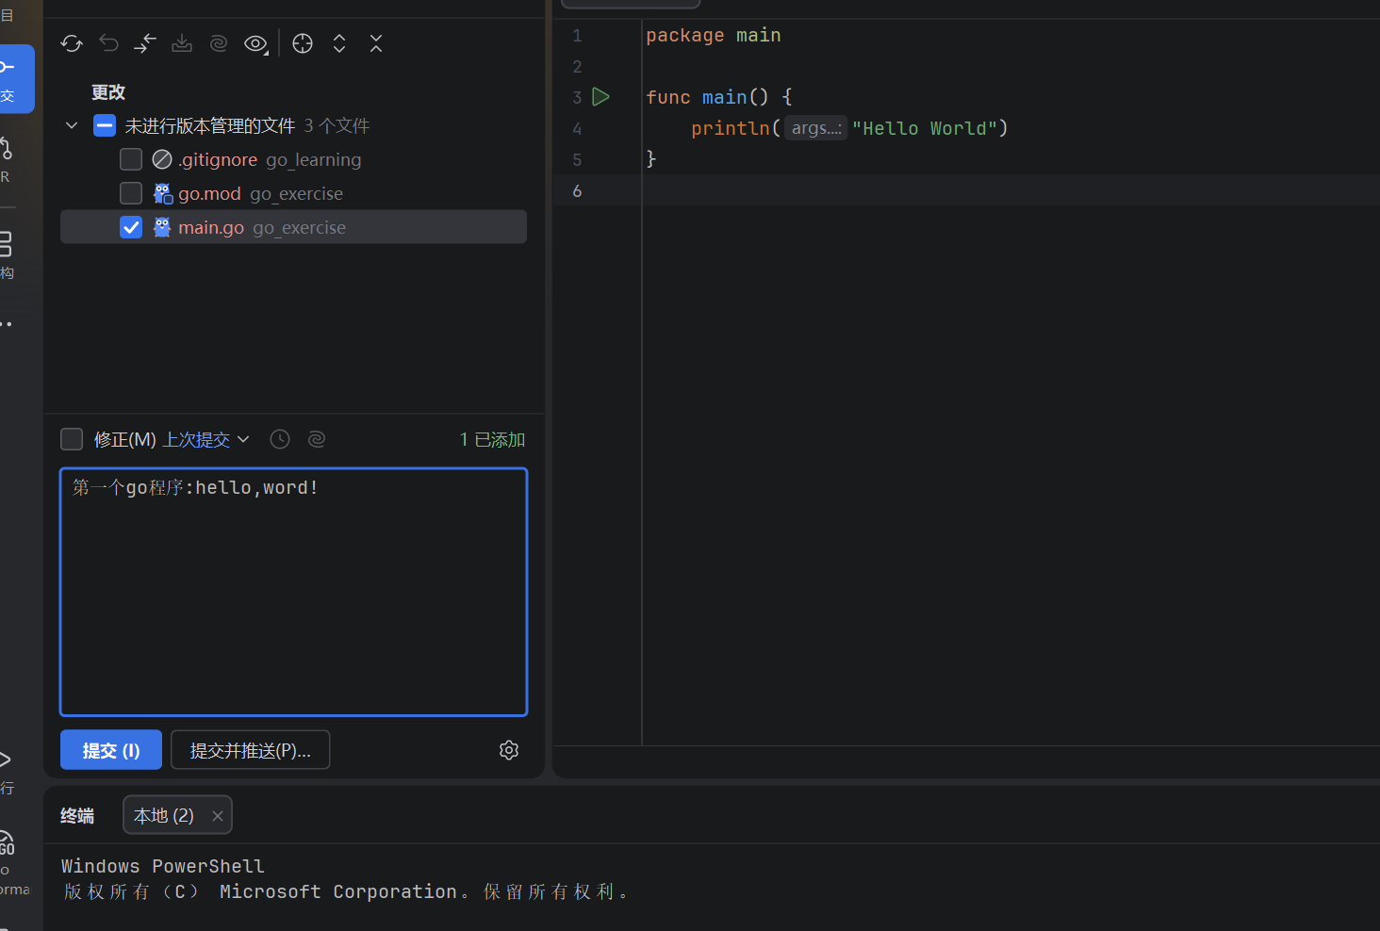The image size is (1380, 931).
Task: Open the Structure tool window icon
Action: (x=8, y=254)
